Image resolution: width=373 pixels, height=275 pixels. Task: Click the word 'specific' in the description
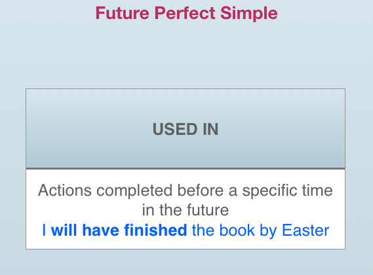coord(270,191)
